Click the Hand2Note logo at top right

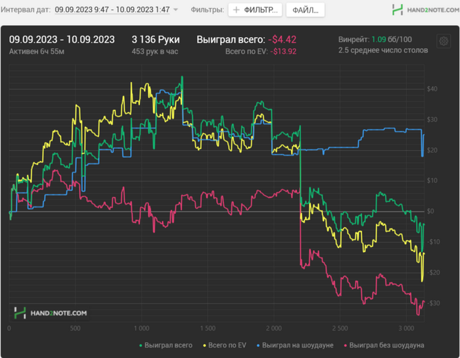point(426,10)
